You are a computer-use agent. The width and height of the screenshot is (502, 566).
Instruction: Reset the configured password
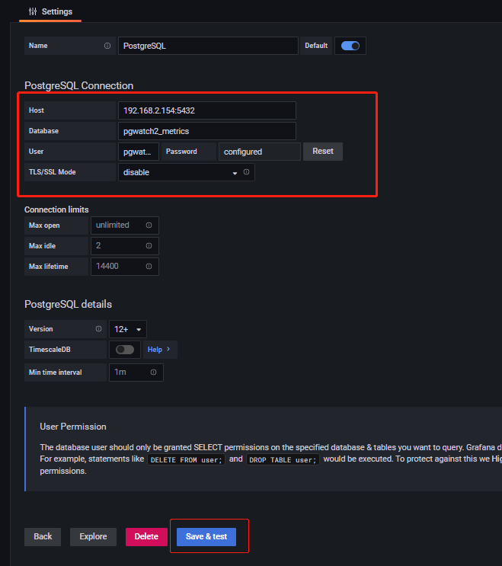(x=323, y=152)
